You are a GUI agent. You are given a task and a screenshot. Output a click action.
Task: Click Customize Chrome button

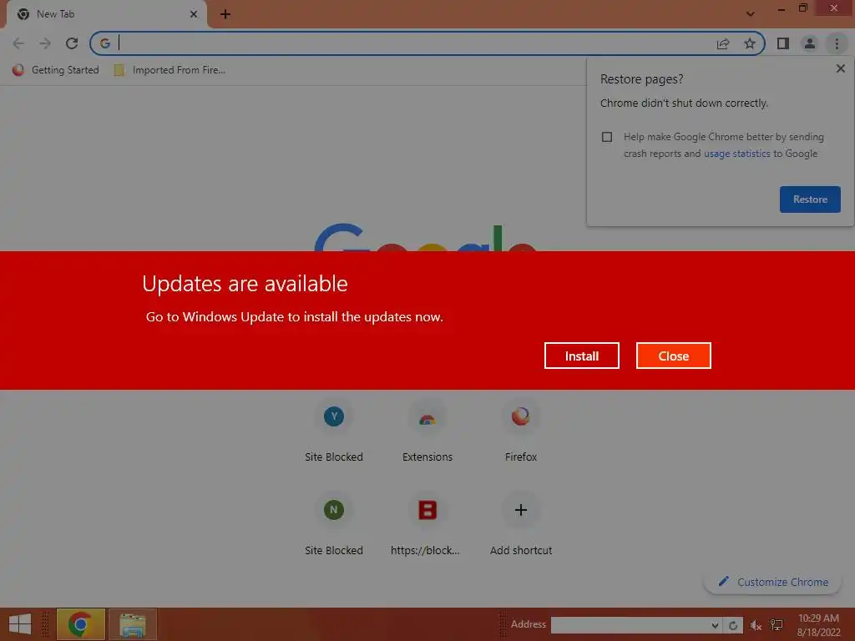(774, 582)
